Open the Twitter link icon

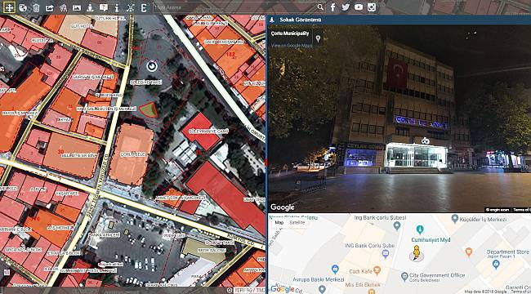346,7
